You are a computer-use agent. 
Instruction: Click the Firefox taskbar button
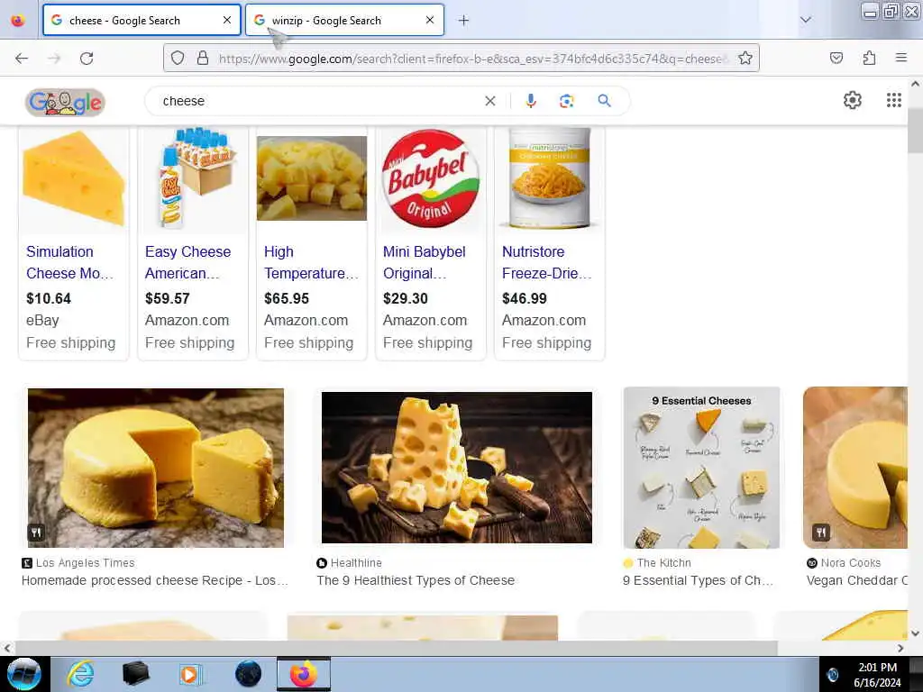coord(304,674)
